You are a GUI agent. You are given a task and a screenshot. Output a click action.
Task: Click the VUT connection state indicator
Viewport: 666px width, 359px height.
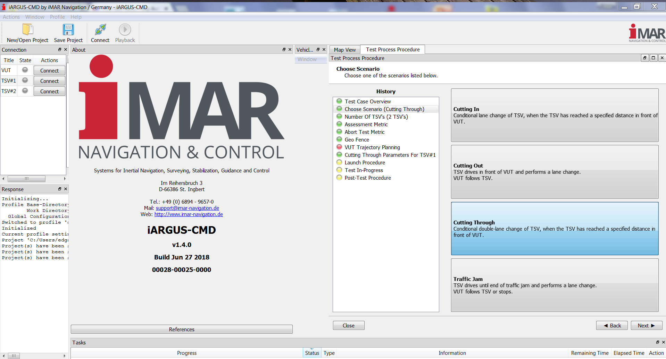click(25, 70)
